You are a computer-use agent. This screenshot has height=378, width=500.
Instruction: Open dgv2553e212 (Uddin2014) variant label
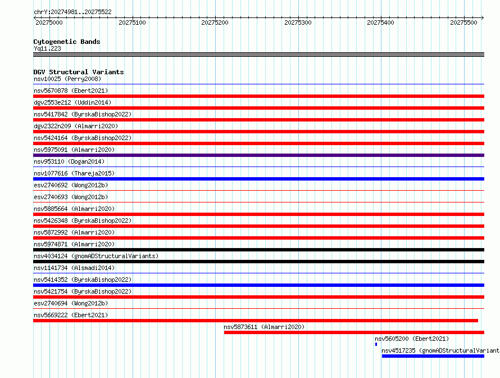pyautogui.click(x=72, y=102)
